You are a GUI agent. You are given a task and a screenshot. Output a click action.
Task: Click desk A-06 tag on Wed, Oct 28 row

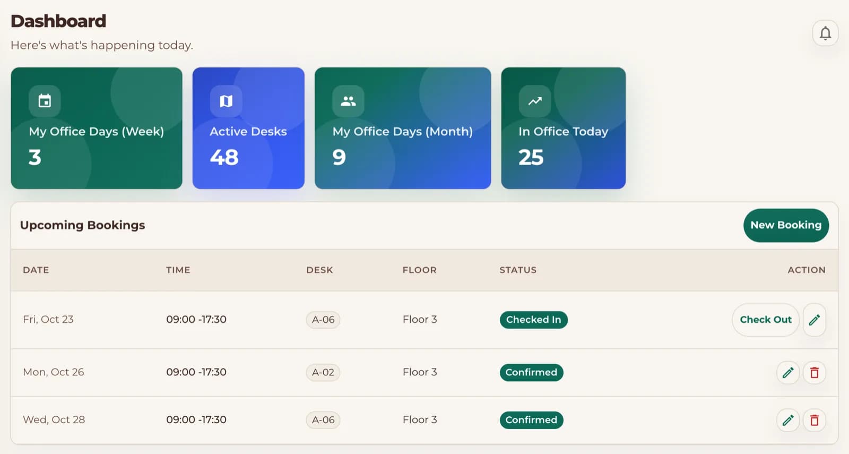click(x=323, y=420)
